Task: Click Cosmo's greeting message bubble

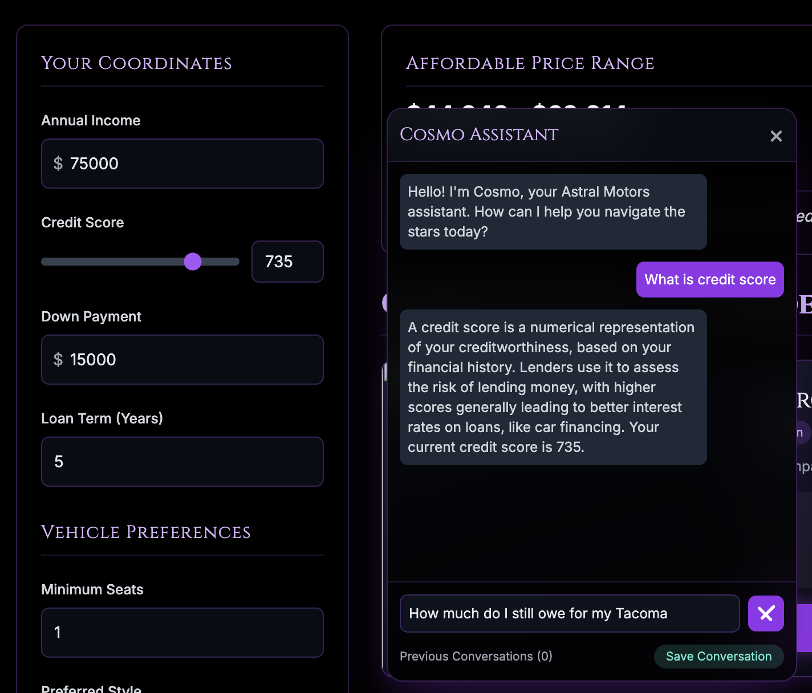Action: (x=553, y=212)
